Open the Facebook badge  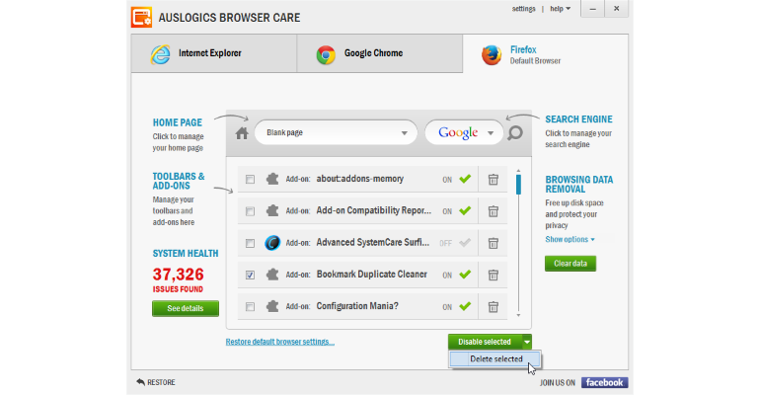[604, 382]
